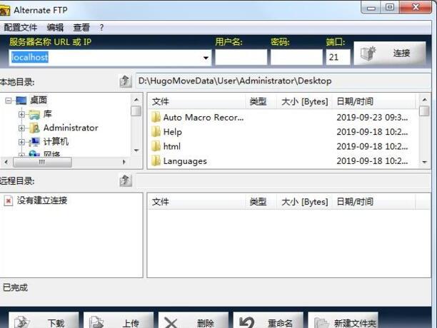Image resolution: width=437 pixels, height=328 pixels.
Task: Select 桌面 in the local tree
Action: click(39, 100)
